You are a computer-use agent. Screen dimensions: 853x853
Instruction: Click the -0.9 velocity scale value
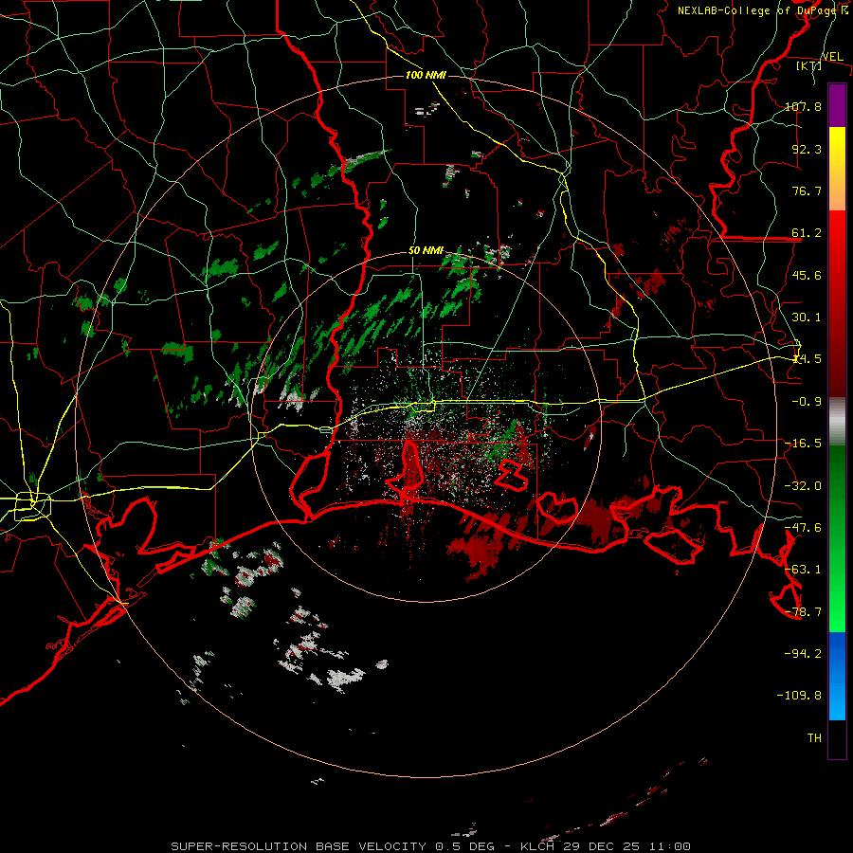807,402
